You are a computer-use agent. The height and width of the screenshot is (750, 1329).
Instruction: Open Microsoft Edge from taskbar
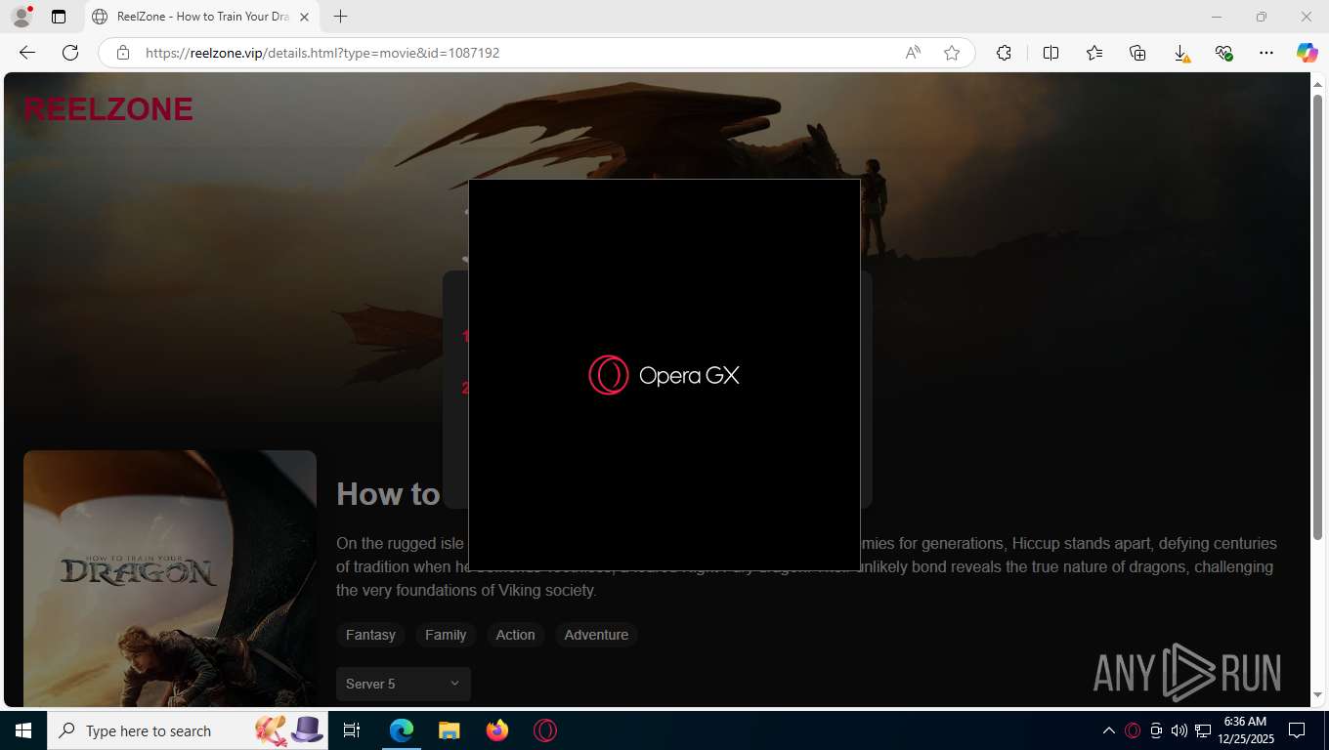tap(402, 730)
